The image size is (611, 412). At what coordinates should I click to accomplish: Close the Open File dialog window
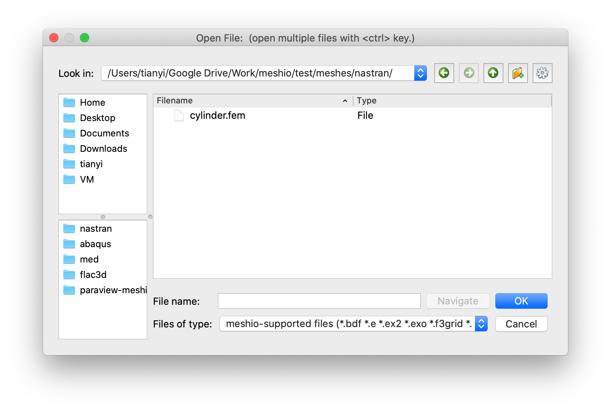[x=54, y=38]
